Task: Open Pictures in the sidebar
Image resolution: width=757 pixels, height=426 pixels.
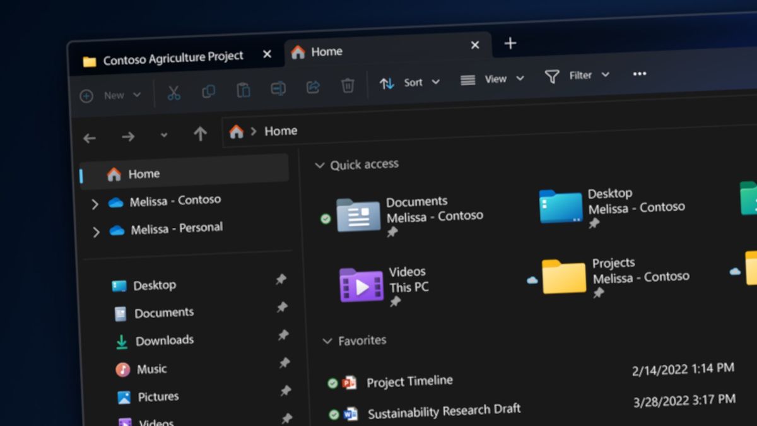Action: coord(158,397)
